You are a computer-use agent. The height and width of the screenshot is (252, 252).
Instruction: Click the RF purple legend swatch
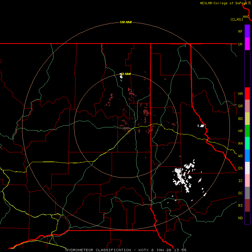click(x=247, y=31)
